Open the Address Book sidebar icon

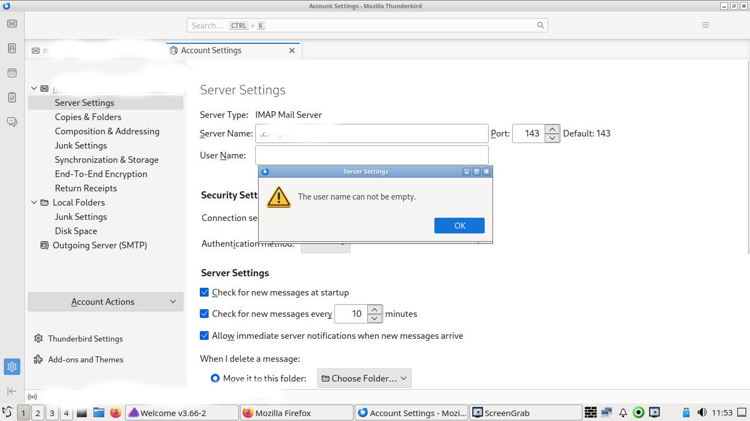point(12,48)
